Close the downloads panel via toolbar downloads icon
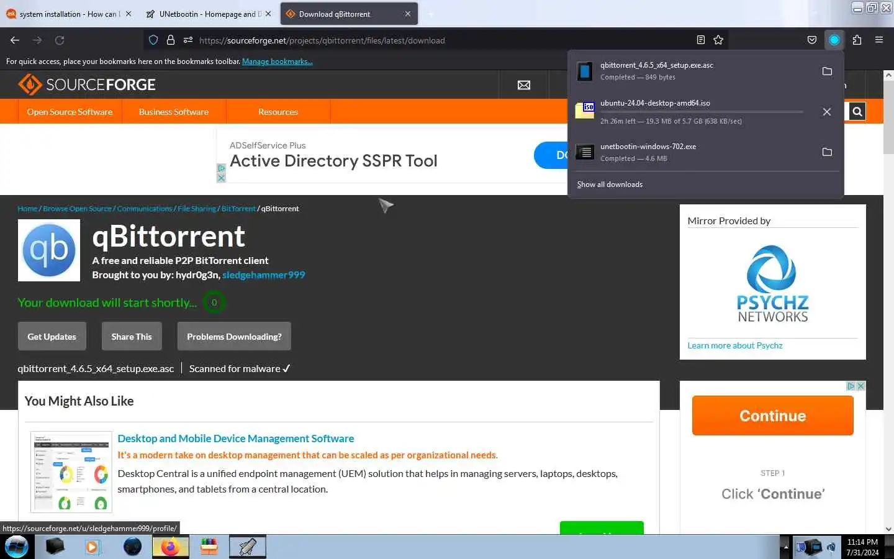894x559 pixels. click(x=834, y=40)
